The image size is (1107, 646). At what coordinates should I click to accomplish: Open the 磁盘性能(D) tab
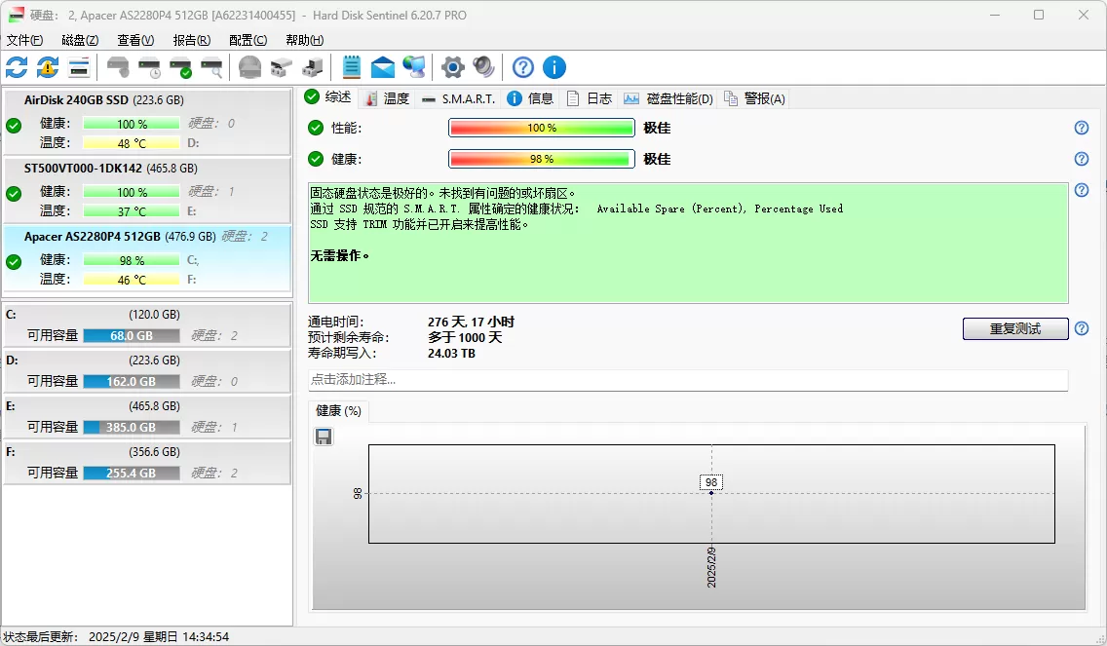(674, 97)
